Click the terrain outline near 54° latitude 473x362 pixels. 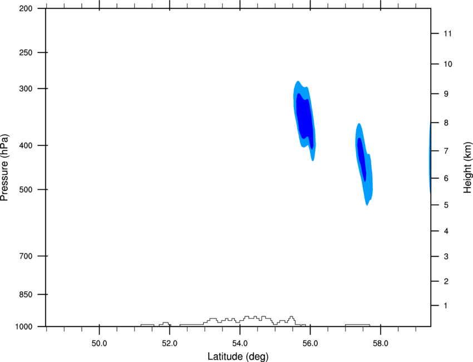pyautogui.click(x=240, y=320)
